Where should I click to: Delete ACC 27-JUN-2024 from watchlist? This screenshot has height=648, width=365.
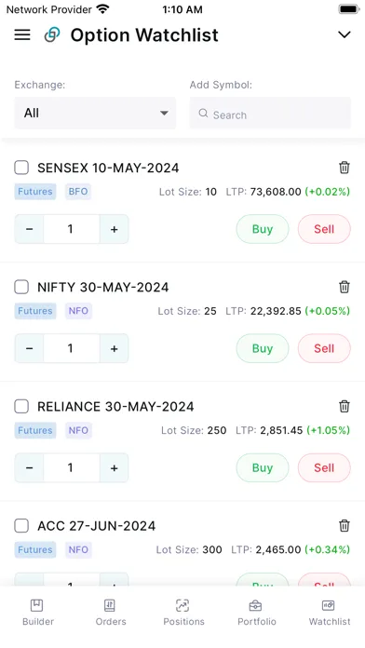point(345,526)
